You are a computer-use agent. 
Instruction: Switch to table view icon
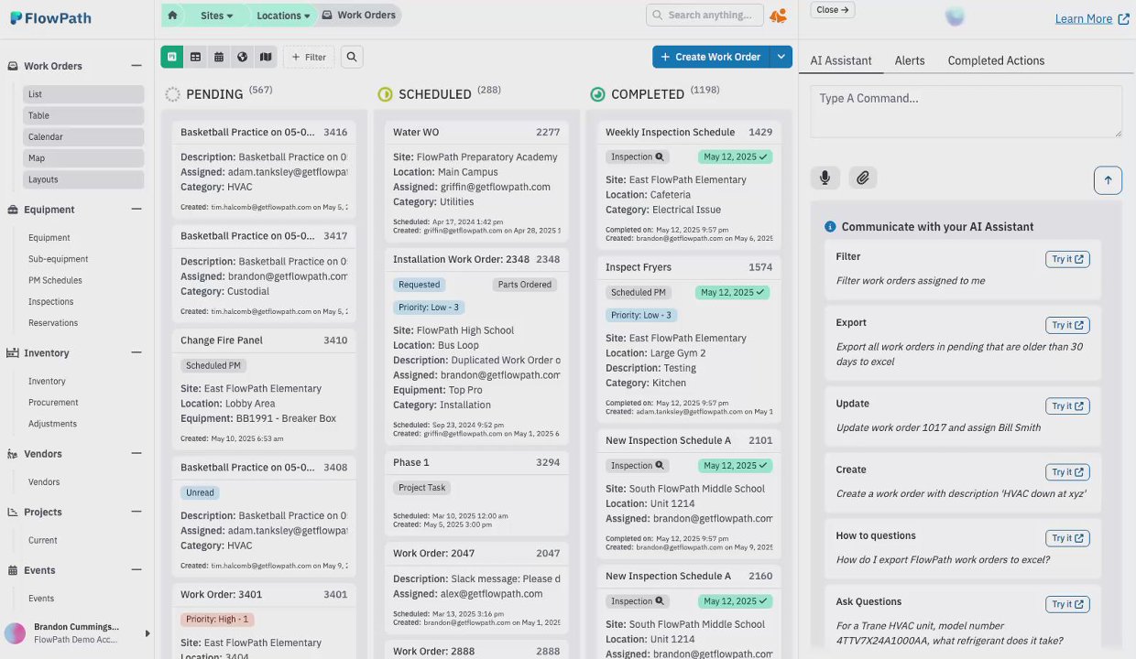click(195, 57)
